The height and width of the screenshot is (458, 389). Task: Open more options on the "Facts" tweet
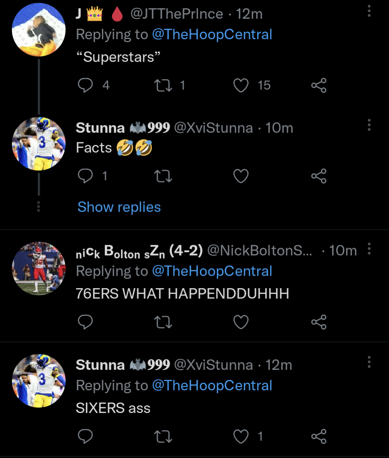point(369,125)
